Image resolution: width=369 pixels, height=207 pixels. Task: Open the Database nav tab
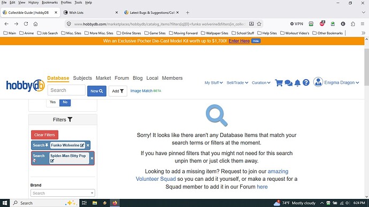(58, 78)
